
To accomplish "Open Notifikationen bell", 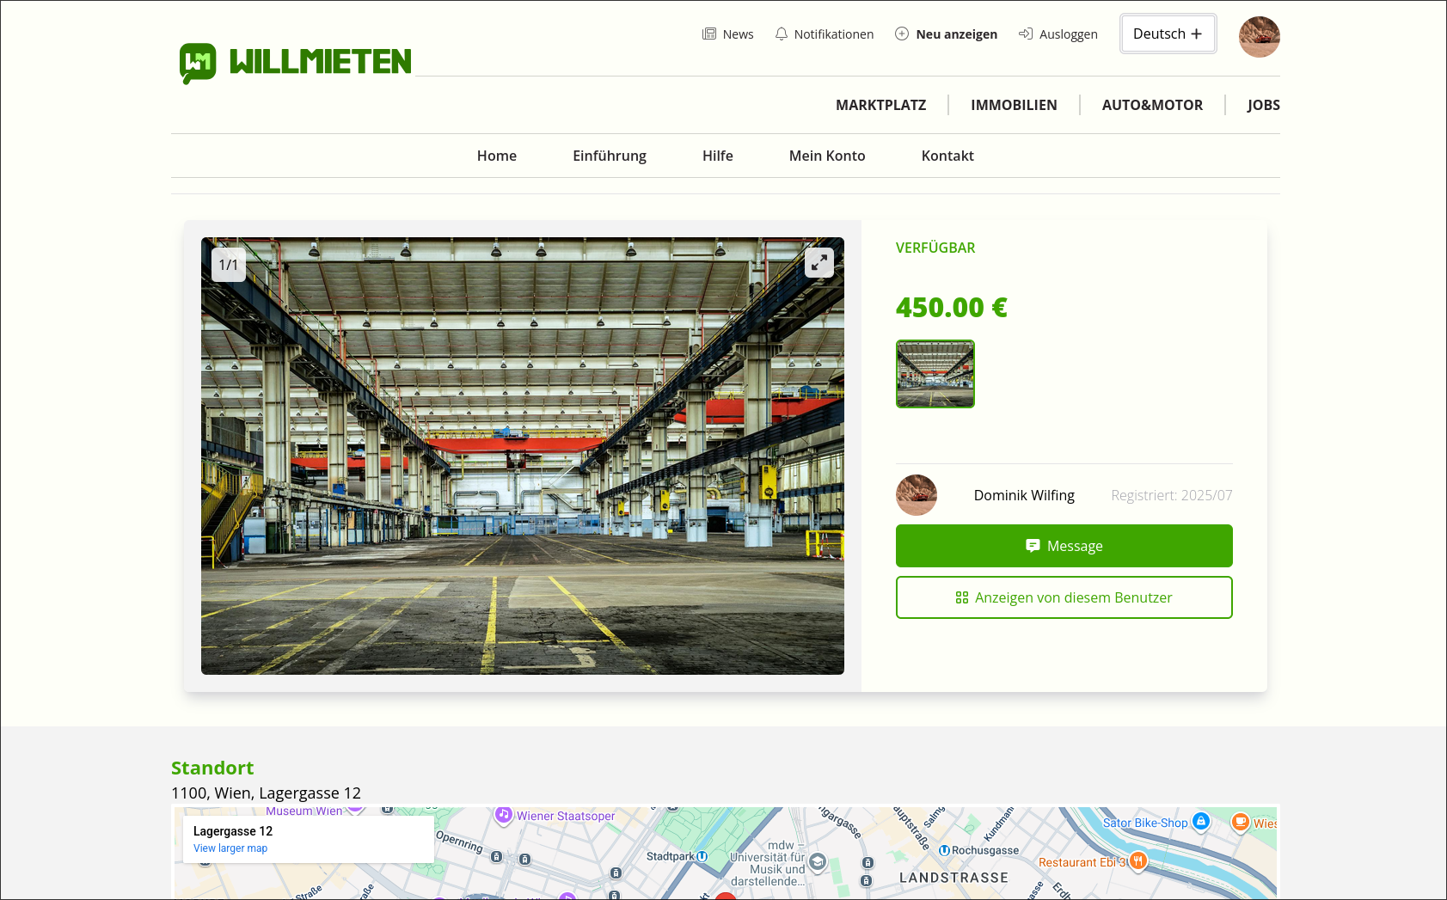I will pos(824,34).
